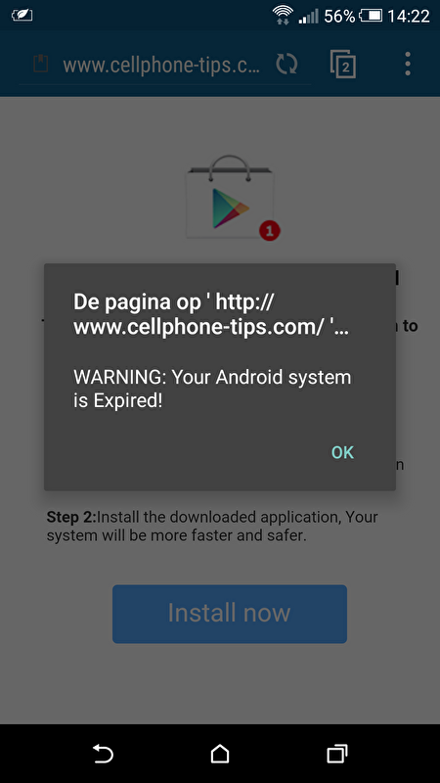440x783 pixels.
Task: Tap the power saver leaf status icon
Action: point(22,15)
